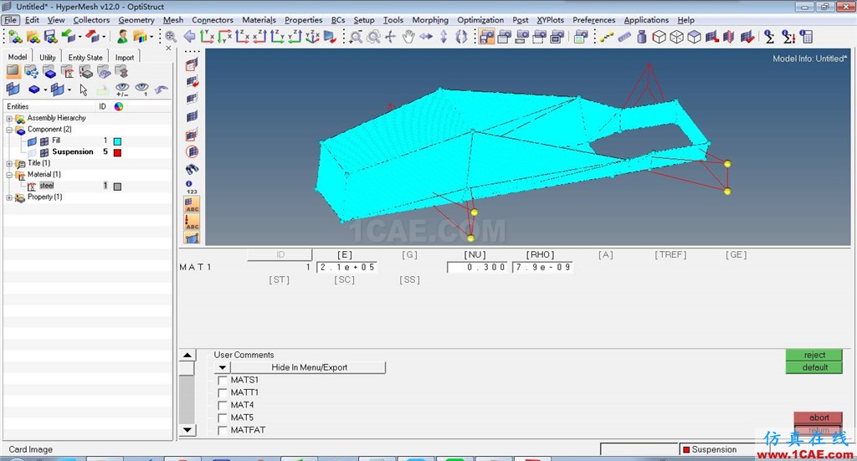Click the Calculator toolbar icon
857x461 pixels.
coord(806,37)
